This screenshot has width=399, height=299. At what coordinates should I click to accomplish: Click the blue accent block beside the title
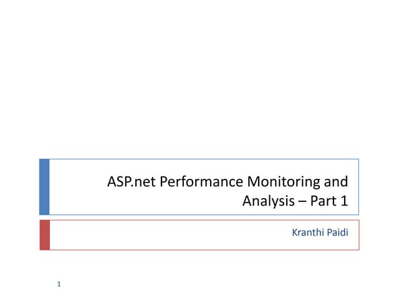pos(44,187)
